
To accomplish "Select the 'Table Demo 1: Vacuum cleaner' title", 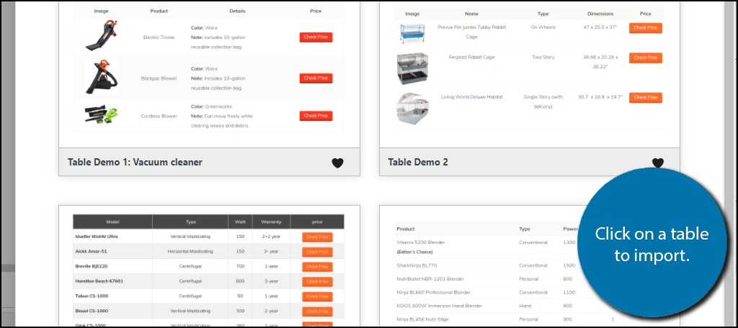I will click(x=135, y=162).
